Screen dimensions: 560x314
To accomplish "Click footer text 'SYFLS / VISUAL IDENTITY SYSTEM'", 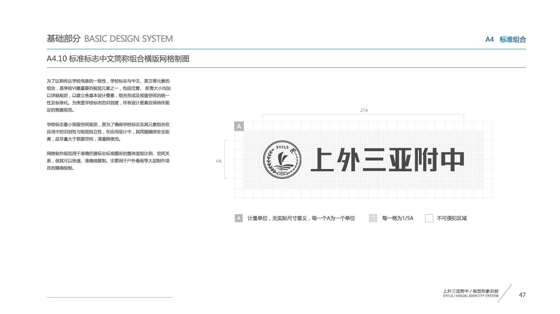I will [x=470, y=296].
